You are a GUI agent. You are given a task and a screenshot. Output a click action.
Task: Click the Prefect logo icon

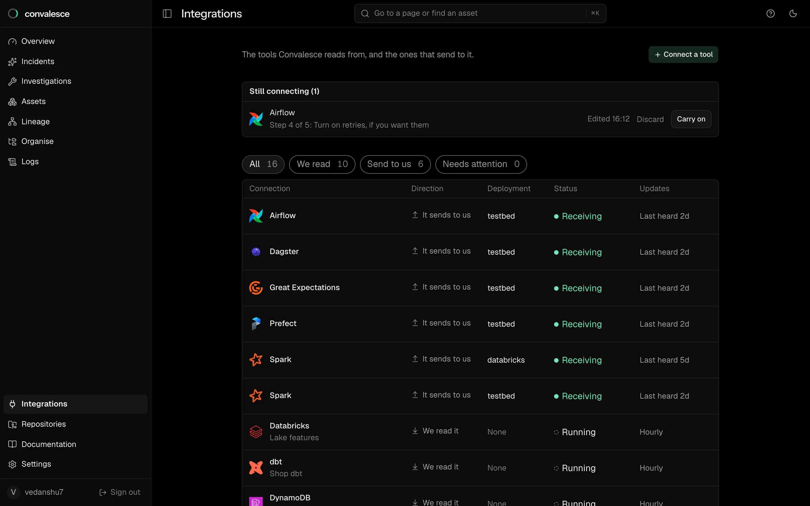point(256,324)
